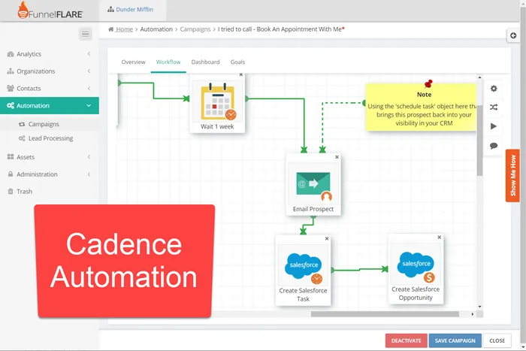Expand the Administration menu
This screenshot has height=351, width=526.
[x=50, y=174]
